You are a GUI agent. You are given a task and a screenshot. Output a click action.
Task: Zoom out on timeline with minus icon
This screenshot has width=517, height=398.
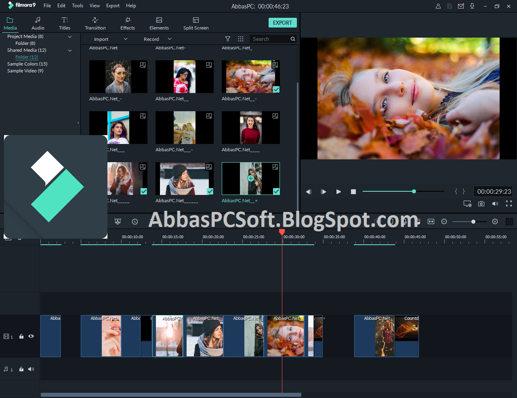pyautogui.click(x=444, y=222)
